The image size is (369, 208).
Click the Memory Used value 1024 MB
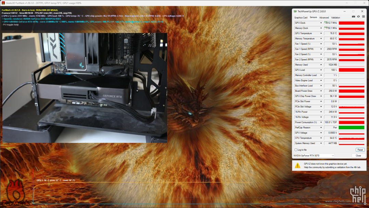pos(332,65)
